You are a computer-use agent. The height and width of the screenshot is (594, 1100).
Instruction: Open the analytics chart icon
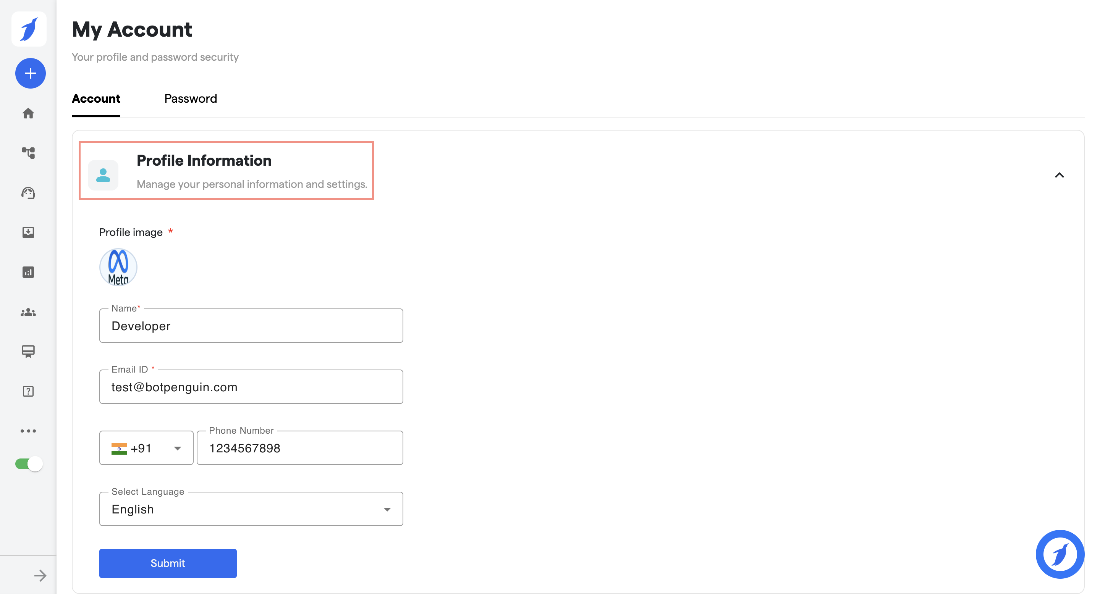pos(28,272)
